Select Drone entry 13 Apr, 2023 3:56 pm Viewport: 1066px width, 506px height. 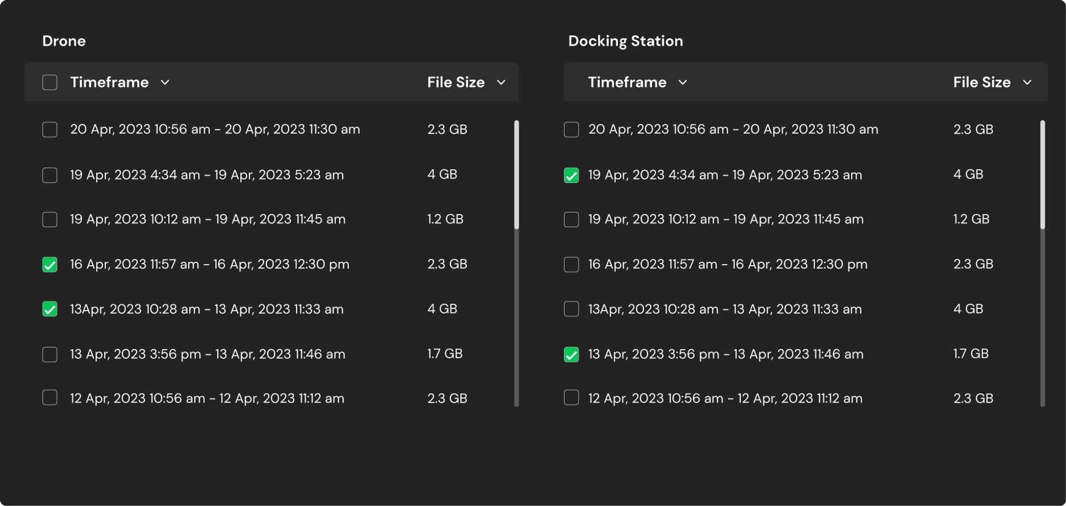coord(208,354)
